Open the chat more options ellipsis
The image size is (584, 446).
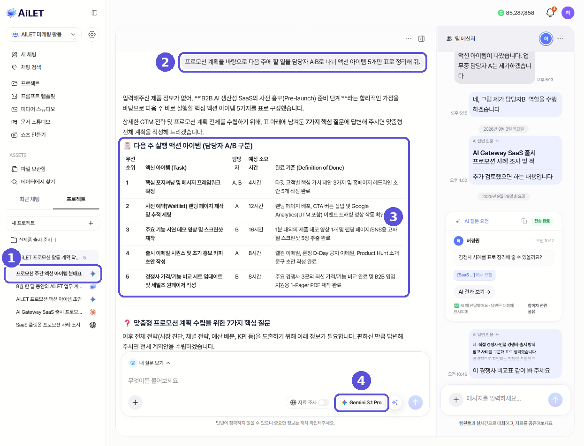pos(409,38)
